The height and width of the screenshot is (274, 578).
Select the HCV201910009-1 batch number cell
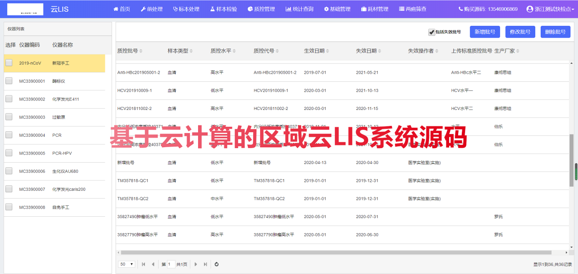coord(134,90)
